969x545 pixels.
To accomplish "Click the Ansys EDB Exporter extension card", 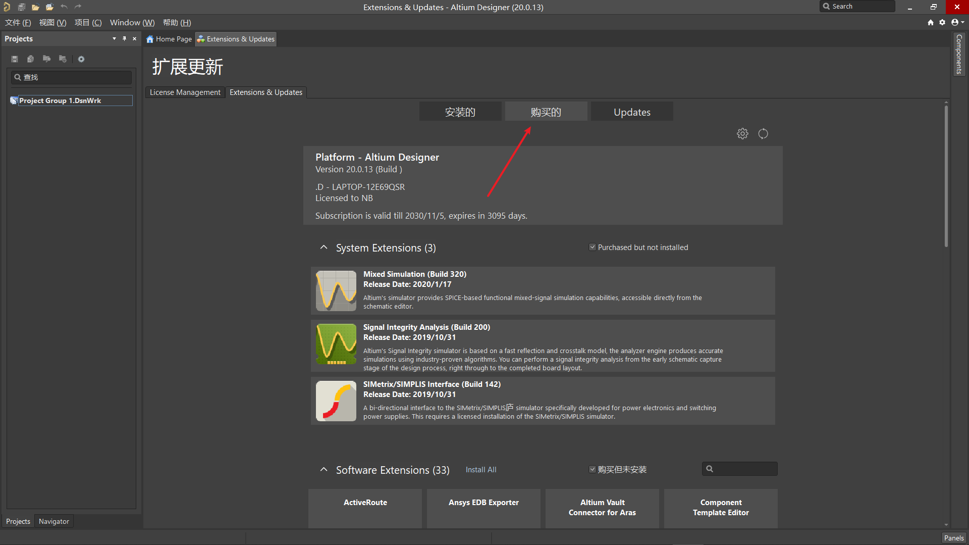I will click(x=483, y=508).
